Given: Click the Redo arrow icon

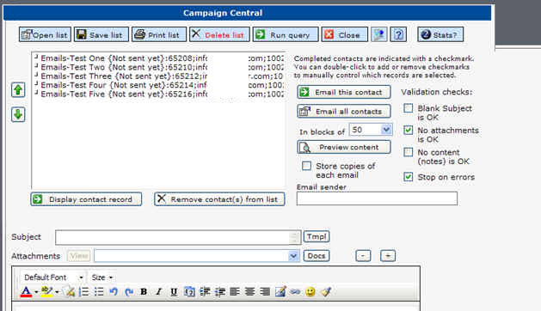Looking at the screenshot, I should (129, 292).
